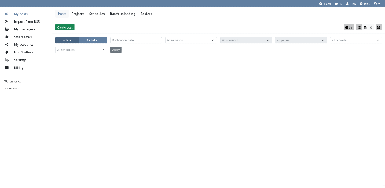Switch to list view

coord(359,27)
